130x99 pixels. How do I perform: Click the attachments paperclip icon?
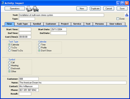point(127,15)
